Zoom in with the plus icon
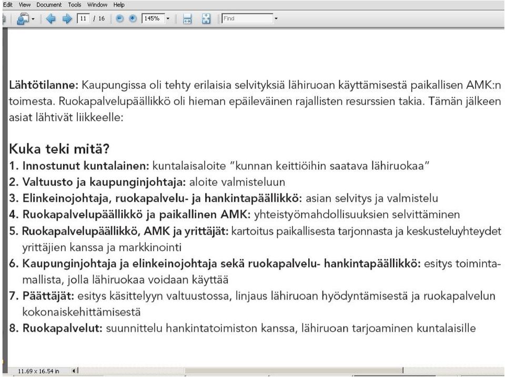 [133, 19]
